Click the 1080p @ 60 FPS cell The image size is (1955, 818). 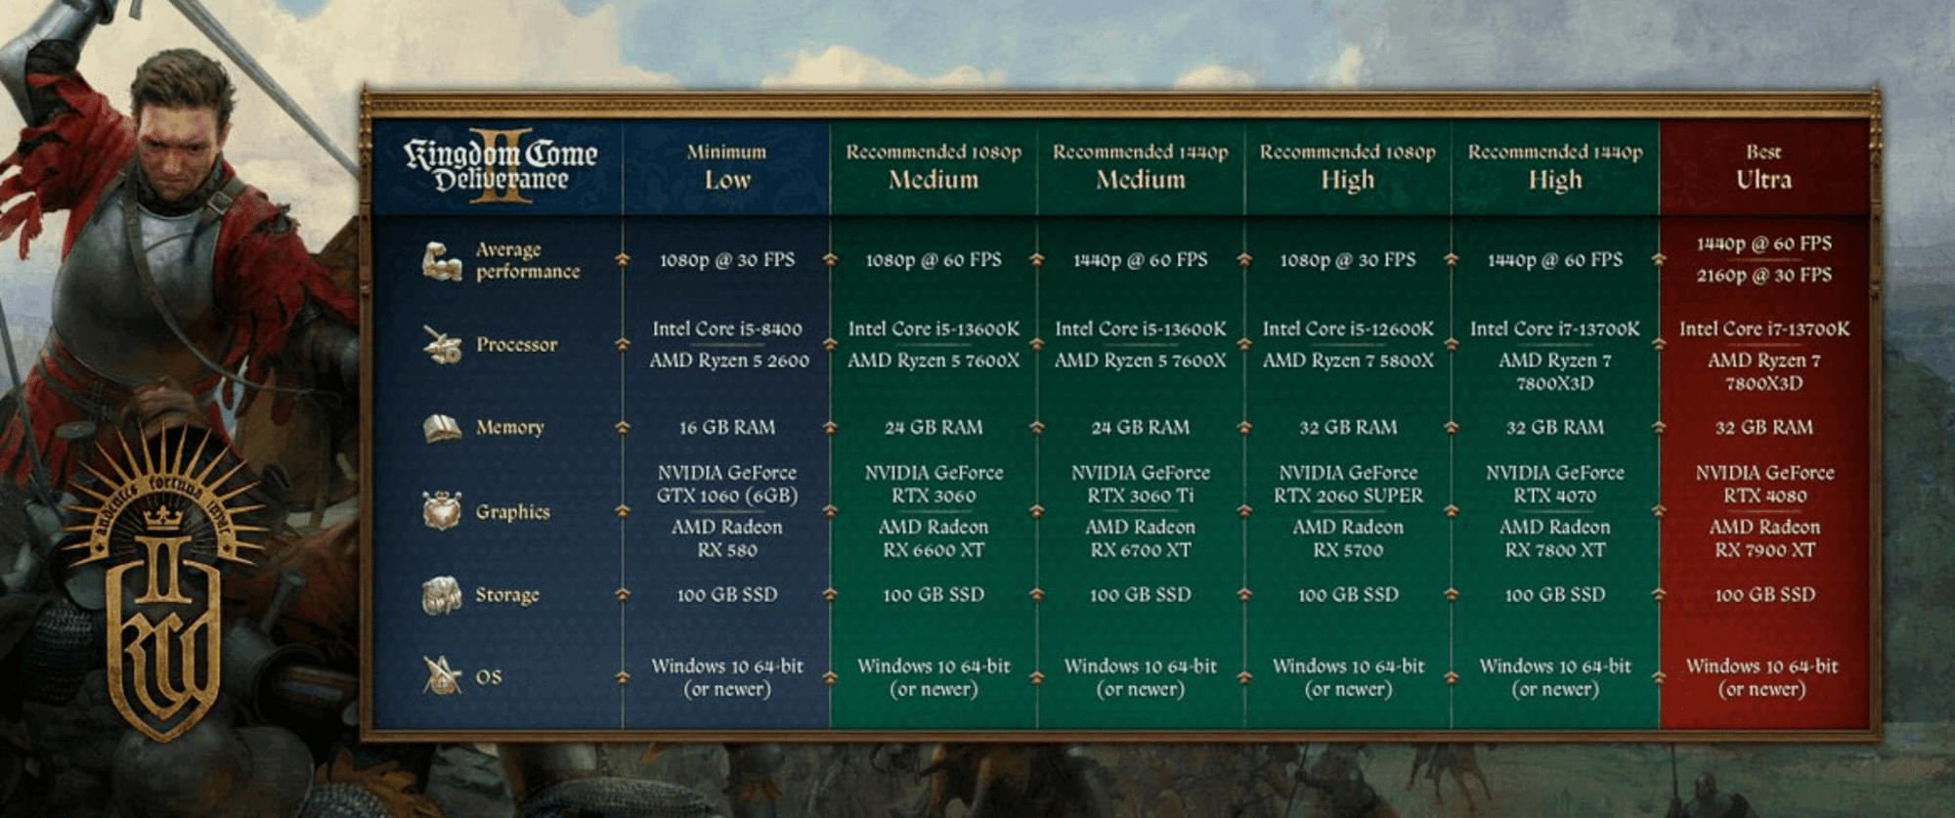pos(934,260)
